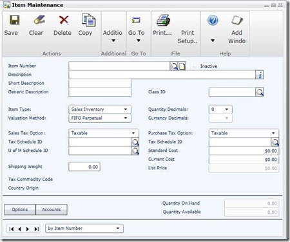Click the List Price field
Viewport: 290px width, 242px height.
tap(244, 168)
